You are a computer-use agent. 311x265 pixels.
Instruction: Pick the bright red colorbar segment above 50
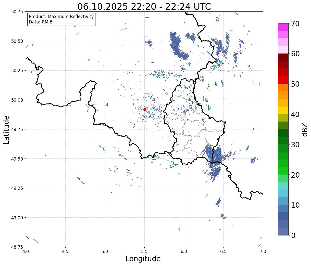click(283, 80)
